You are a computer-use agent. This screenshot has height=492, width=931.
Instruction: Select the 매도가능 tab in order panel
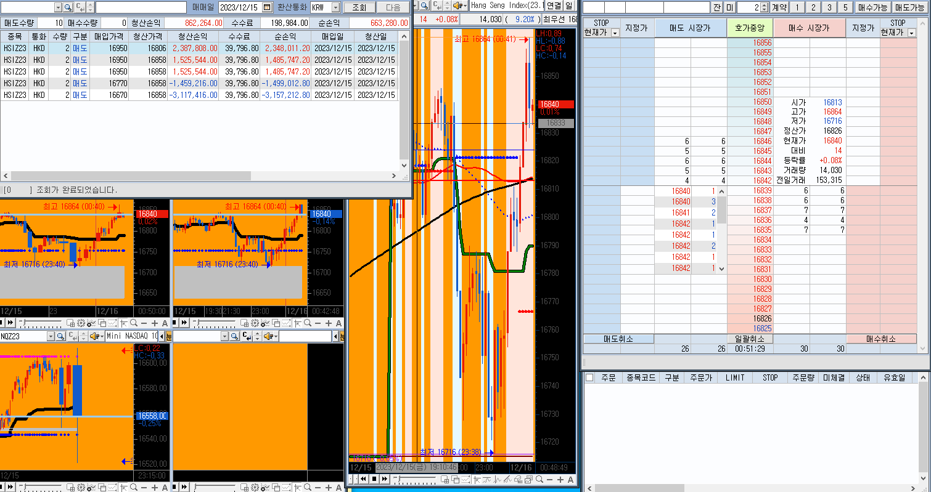point(909,7)
